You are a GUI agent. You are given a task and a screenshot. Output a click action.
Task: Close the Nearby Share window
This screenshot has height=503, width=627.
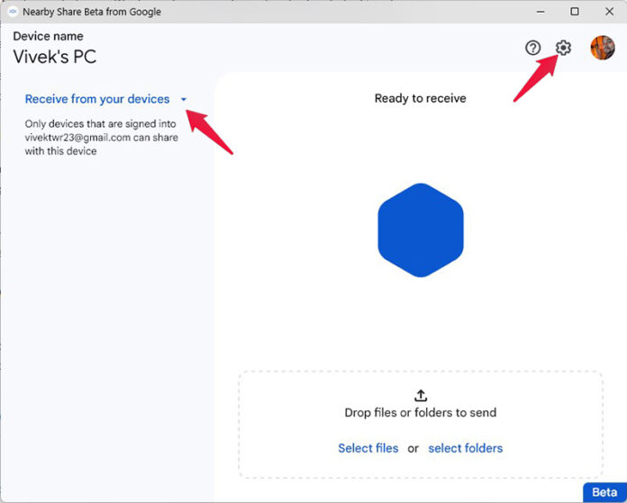point(609,12)
